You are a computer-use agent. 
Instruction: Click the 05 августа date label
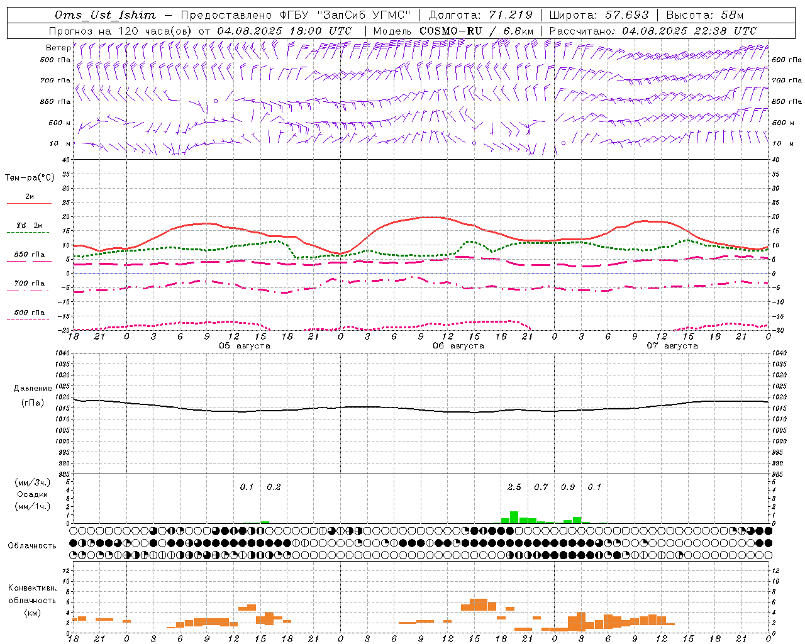click(x=245, y=346)
